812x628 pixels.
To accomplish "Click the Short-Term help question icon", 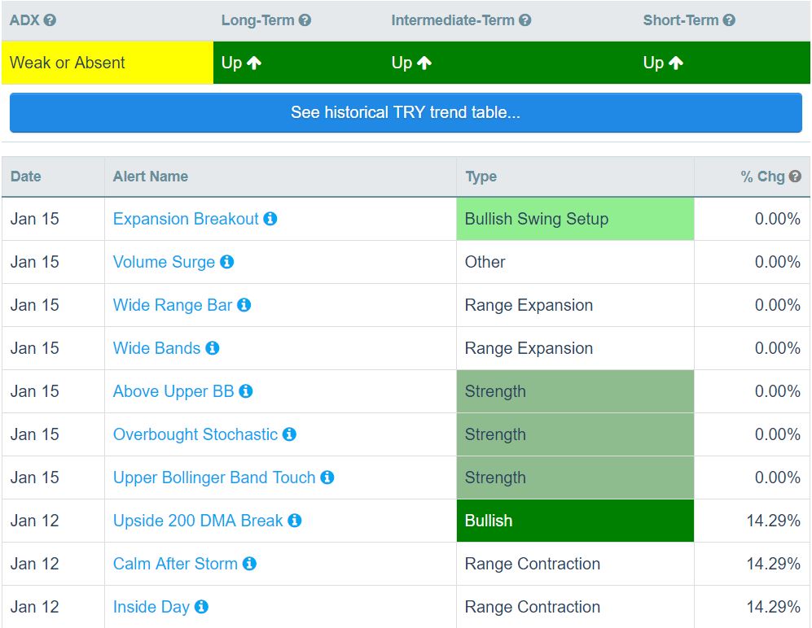I will [729, 20].
